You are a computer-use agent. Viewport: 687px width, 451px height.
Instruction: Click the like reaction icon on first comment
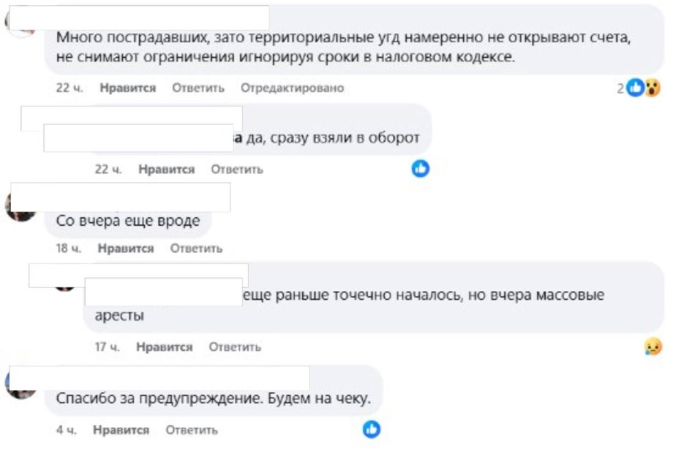pos(635,88)
